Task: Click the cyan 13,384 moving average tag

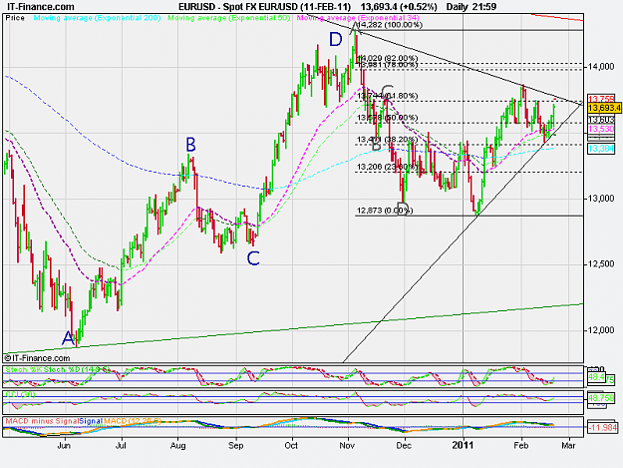Action: pyautogui.click(x=601, y=149)
